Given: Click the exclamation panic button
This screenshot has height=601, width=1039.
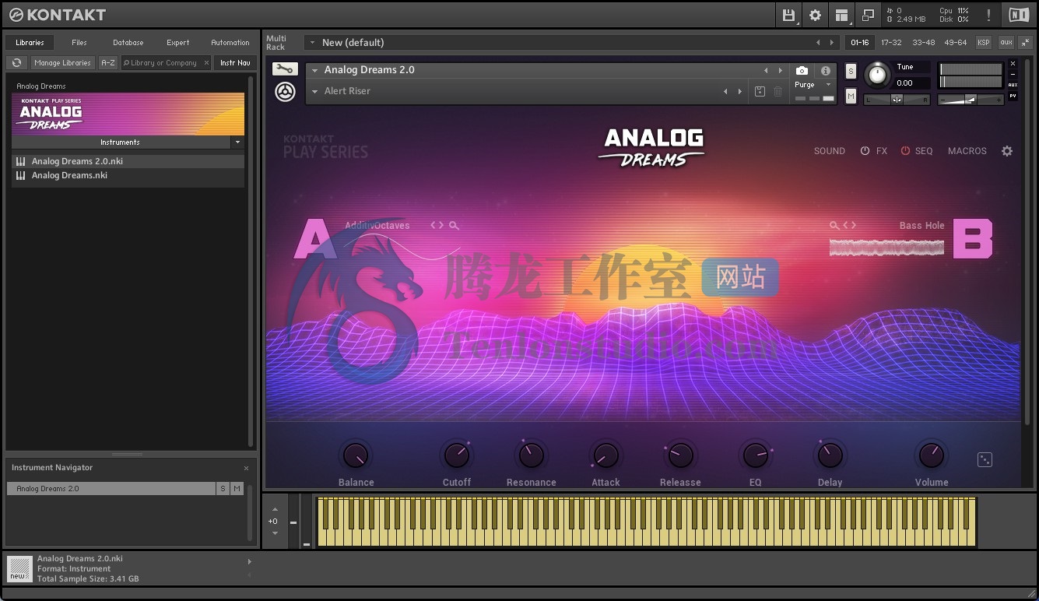Looking at the screenshot, I should [988, 15].
